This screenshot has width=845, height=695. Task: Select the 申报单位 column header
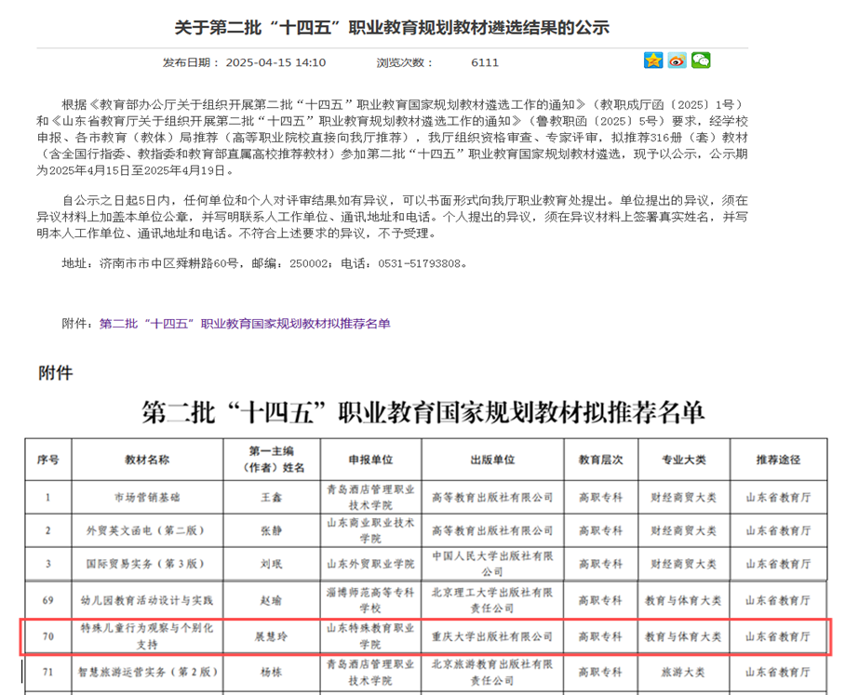pos(370,460)
